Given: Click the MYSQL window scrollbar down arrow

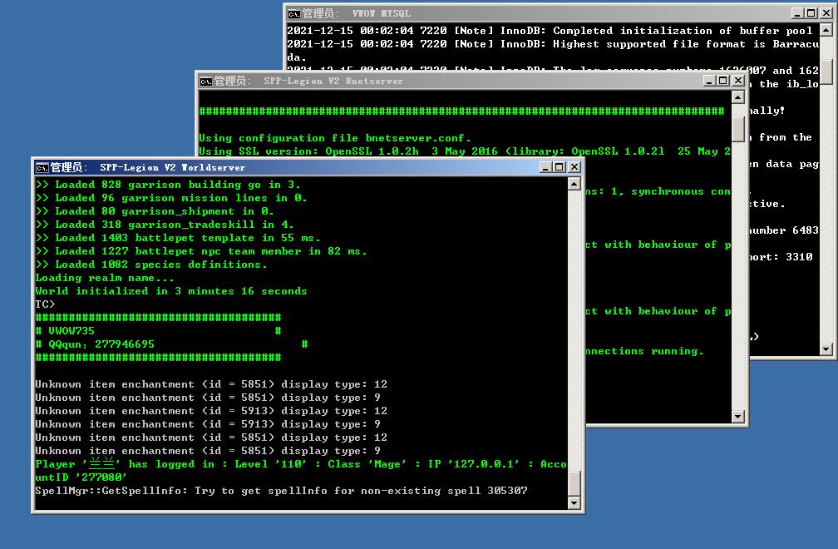Looking at the screenshot, I should [826, 349].
